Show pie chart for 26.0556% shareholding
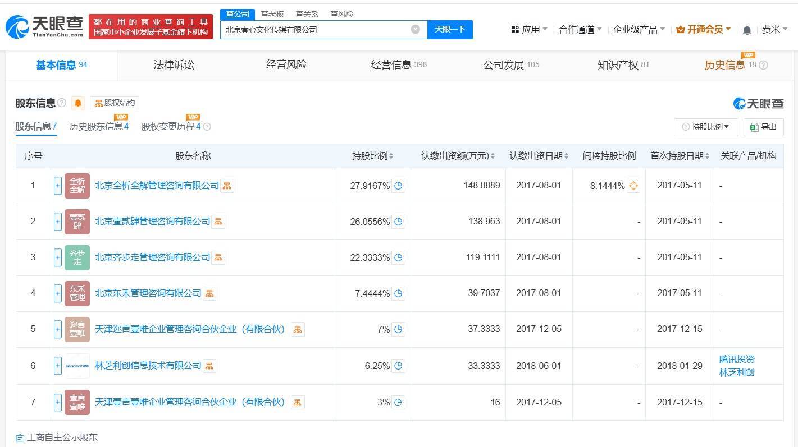This screenshot has height=447, width=798. pyautogui.click(x=398, y=222)
